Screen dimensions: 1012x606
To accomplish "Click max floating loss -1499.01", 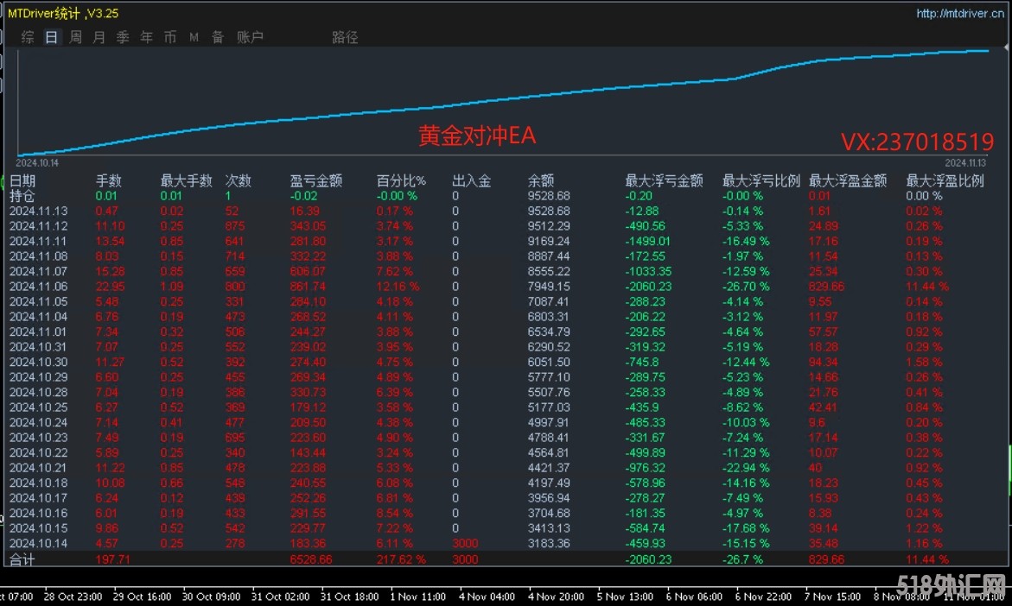I will pos(647,241).
